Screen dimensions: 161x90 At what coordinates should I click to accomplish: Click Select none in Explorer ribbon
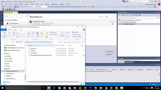76,34
